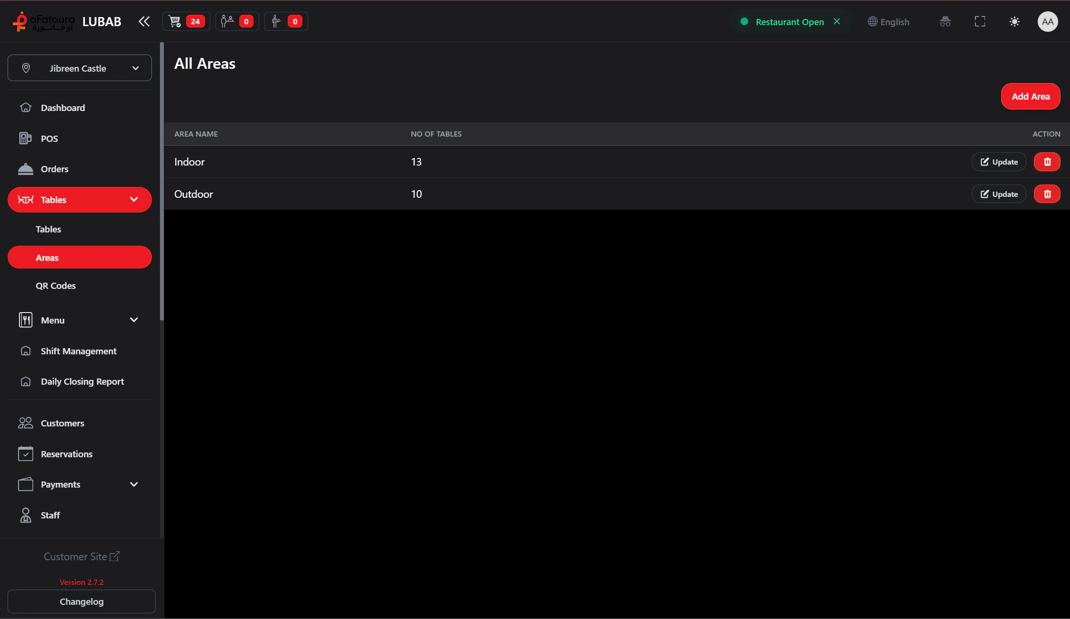This screenshot has height=619, width=1070.
Task: Open the Jibreen Castle branch dropdown
Action: point(80,68)
